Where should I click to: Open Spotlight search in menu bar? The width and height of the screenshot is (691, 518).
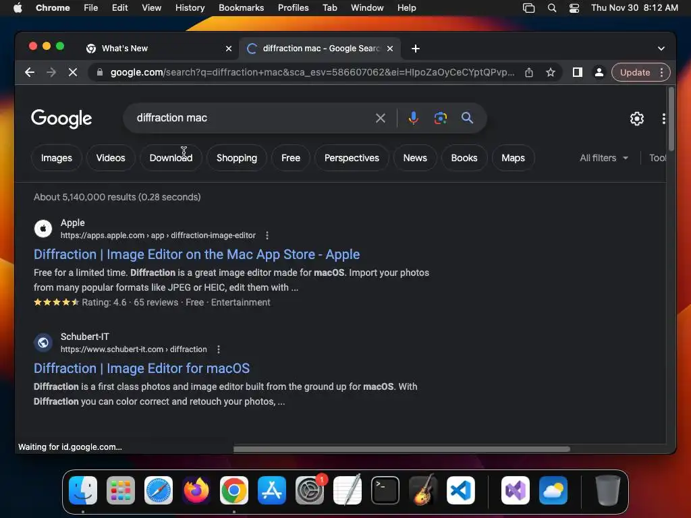(x=552, y=8)
